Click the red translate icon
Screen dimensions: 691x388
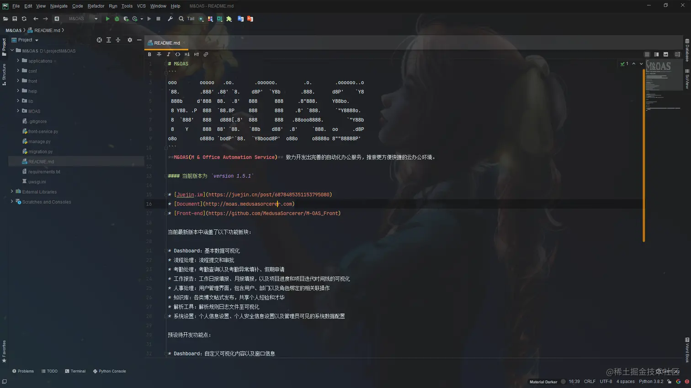click(x=250, y=19)
